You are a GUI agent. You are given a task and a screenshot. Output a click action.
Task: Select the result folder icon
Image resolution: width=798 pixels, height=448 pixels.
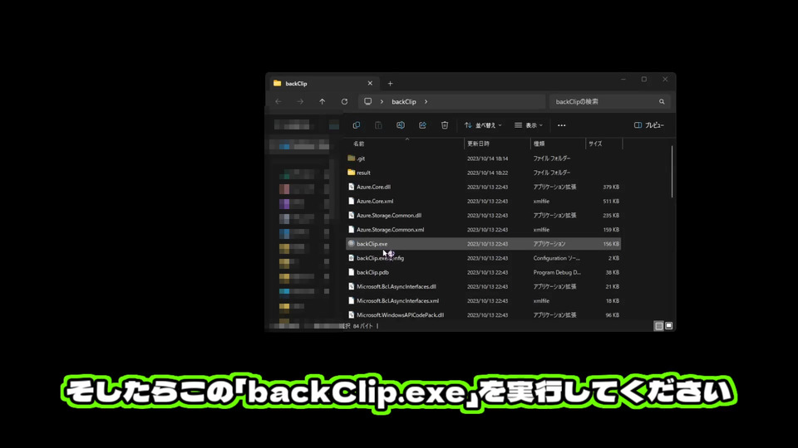point(351,173)
